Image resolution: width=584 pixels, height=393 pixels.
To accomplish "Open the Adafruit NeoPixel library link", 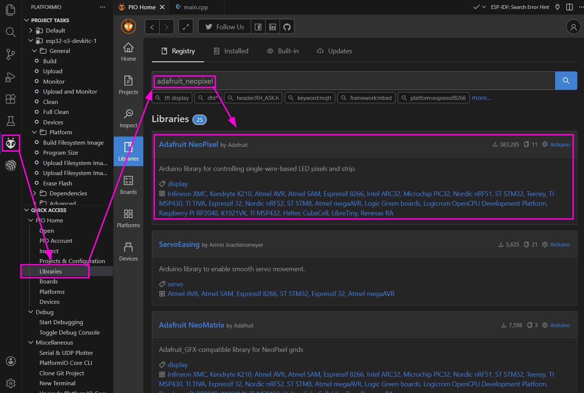I will 188,144.
